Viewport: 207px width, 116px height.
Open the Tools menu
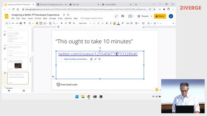pyautogui.click(x=60, y=18)
